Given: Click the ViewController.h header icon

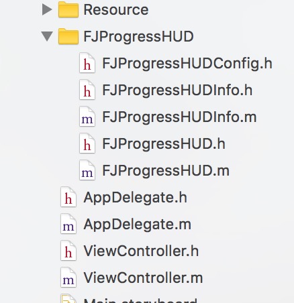Looking at the screenshot, I should click(x=68, y=251).
